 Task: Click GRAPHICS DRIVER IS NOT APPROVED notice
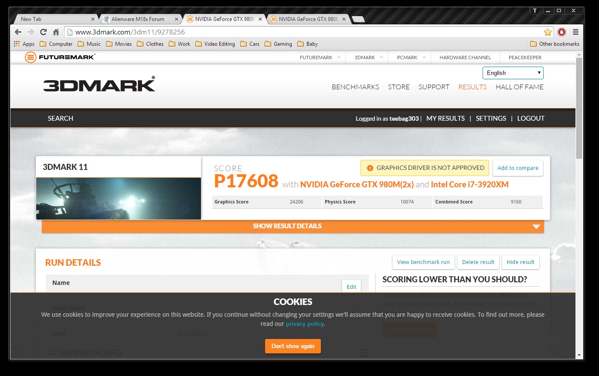[x=425, y=168]
